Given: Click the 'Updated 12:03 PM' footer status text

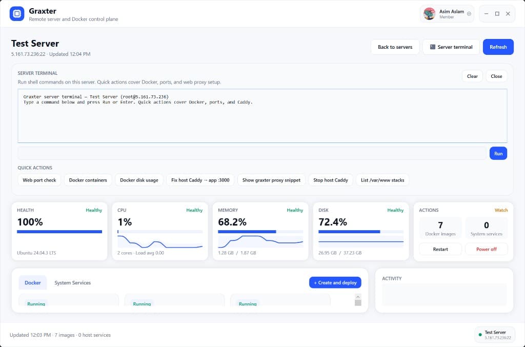Looking at the screenshot, I should pyautogui.click(x=30, y=335).
